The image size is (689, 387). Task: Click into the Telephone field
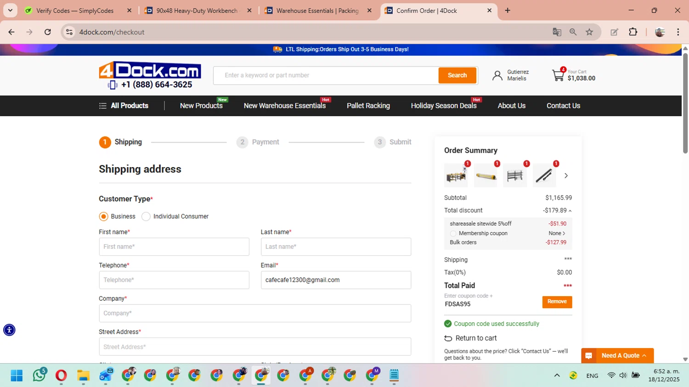point(174,280)
